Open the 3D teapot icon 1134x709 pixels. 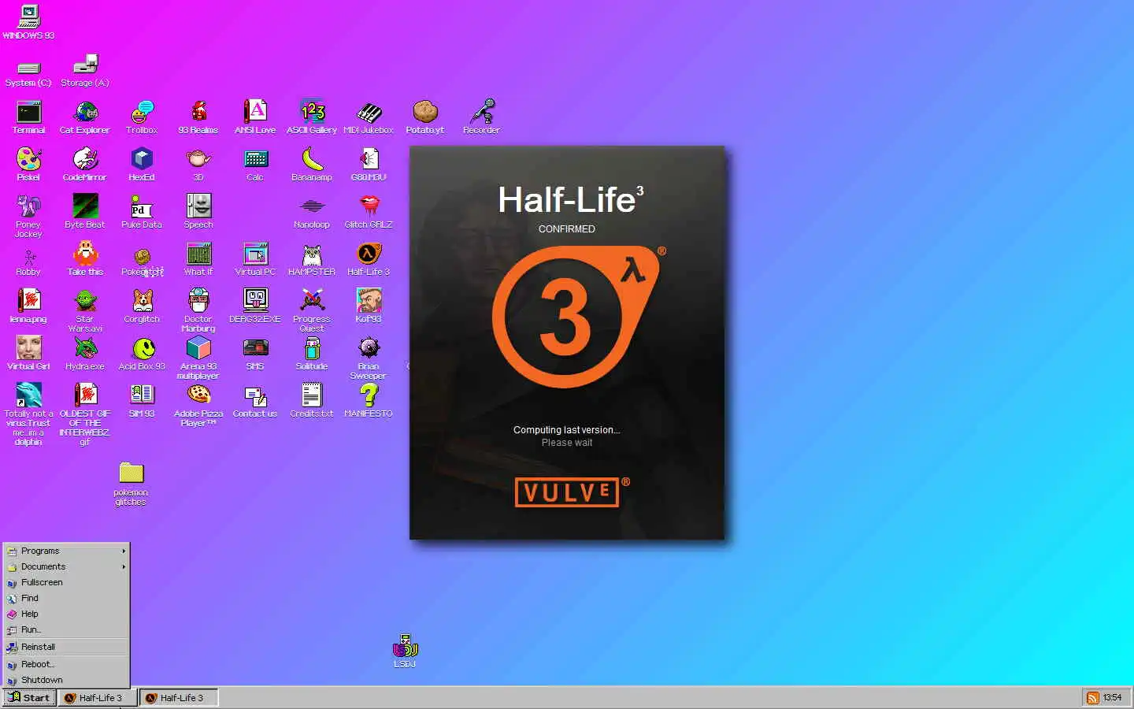tap(198, 165)
